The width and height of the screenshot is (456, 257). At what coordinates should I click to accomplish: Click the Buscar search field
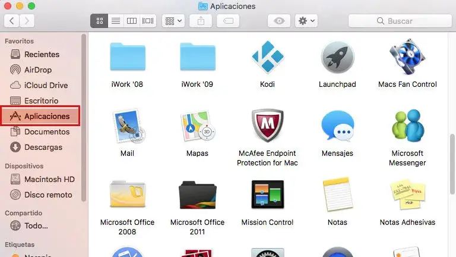pos(400,21)
